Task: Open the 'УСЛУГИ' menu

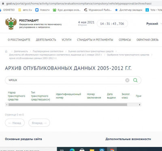Action: click(66, 40)
